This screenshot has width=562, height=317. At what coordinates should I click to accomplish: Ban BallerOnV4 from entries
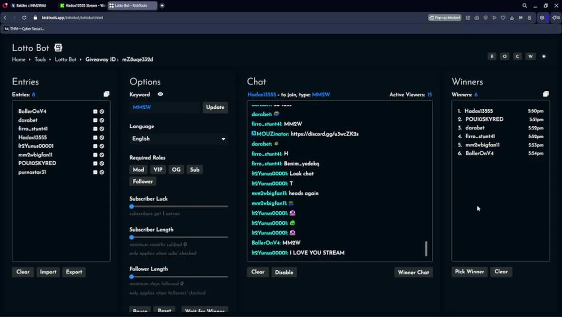102,111
